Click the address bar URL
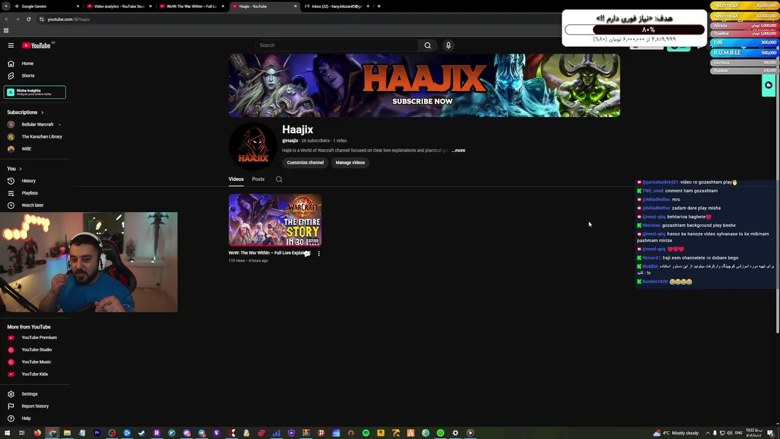Screen dimensions: 780x439 69,20
